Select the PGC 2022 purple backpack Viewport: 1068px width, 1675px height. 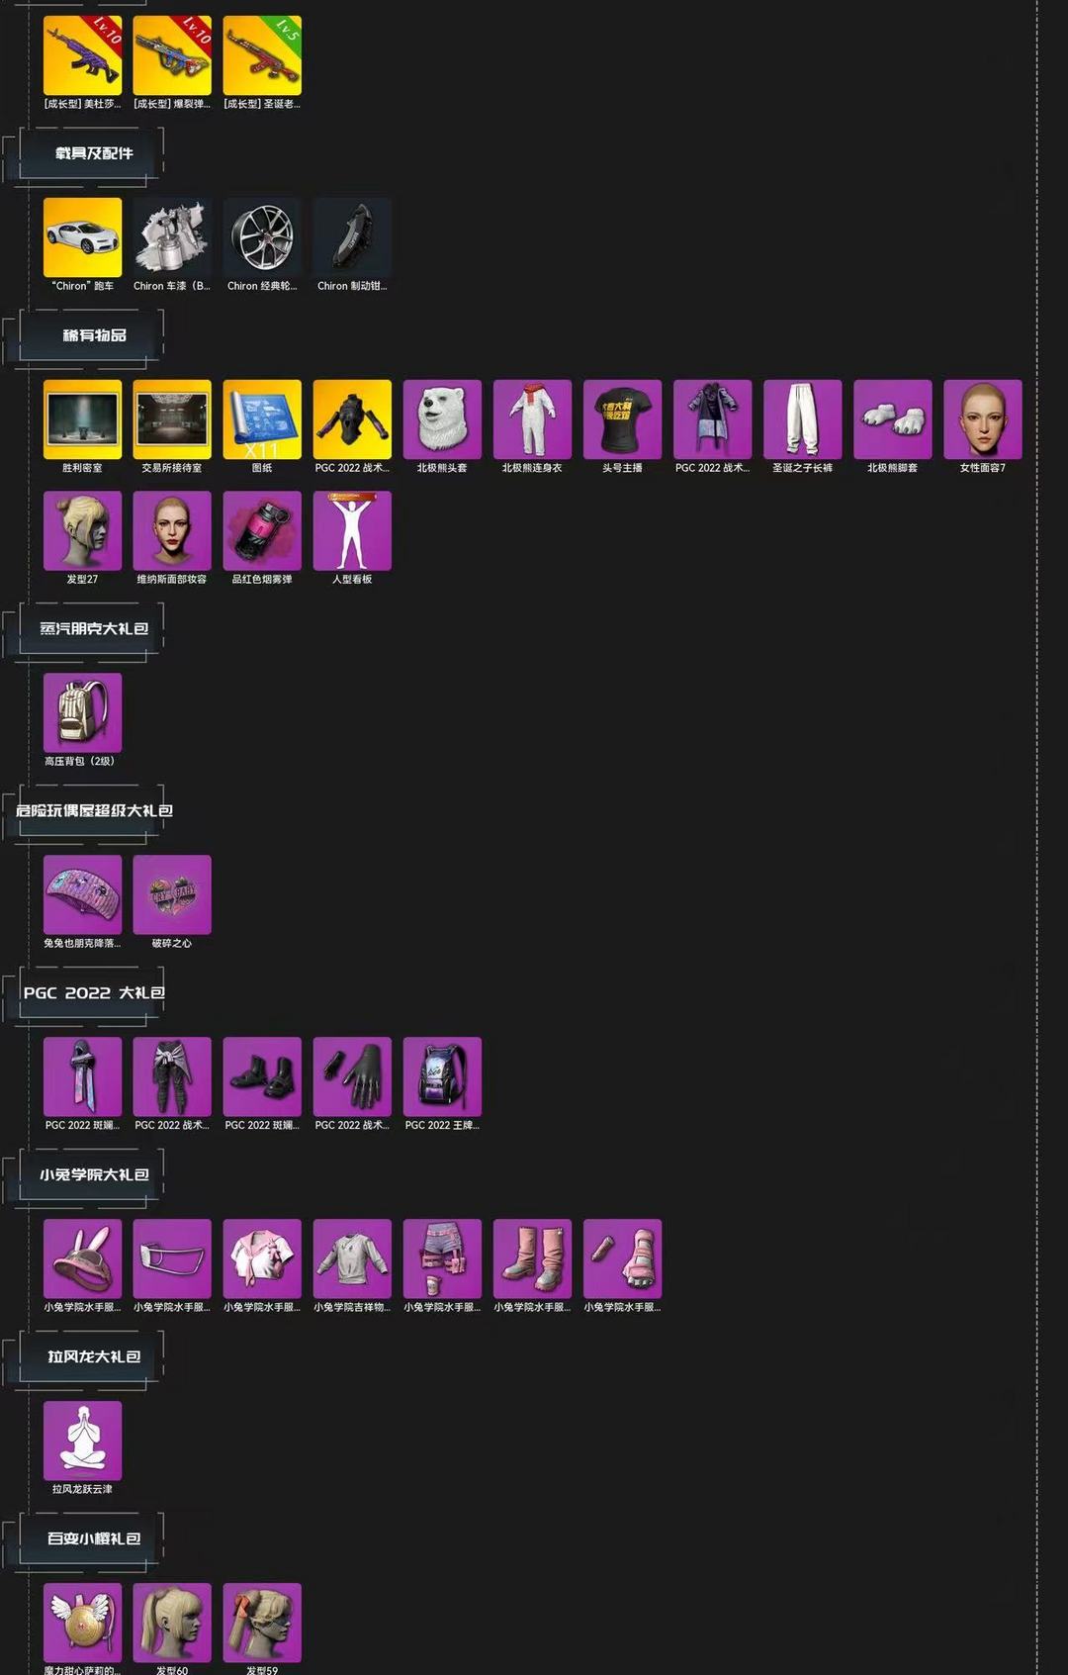tap(442, 1076)
